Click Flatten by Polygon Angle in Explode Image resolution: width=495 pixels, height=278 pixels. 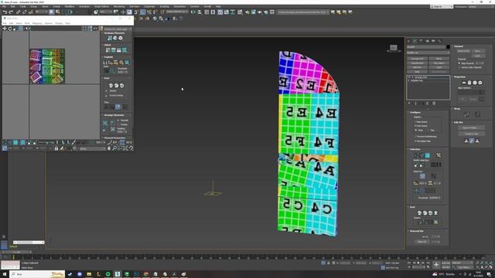(x=111, y=63)
